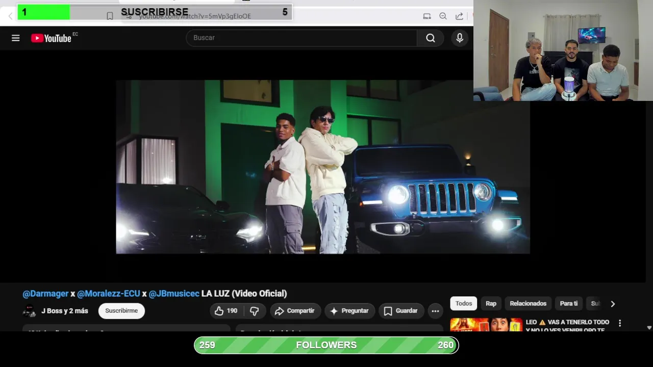
Task: Click the magnifier search button
Action: point(431,38)
